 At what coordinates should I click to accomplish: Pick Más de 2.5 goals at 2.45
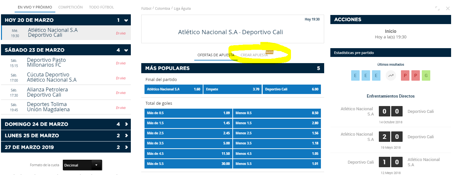tap(188, 133)
